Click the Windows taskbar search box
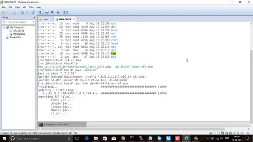Viewport: 253px width, 142px height. point(40,138)
